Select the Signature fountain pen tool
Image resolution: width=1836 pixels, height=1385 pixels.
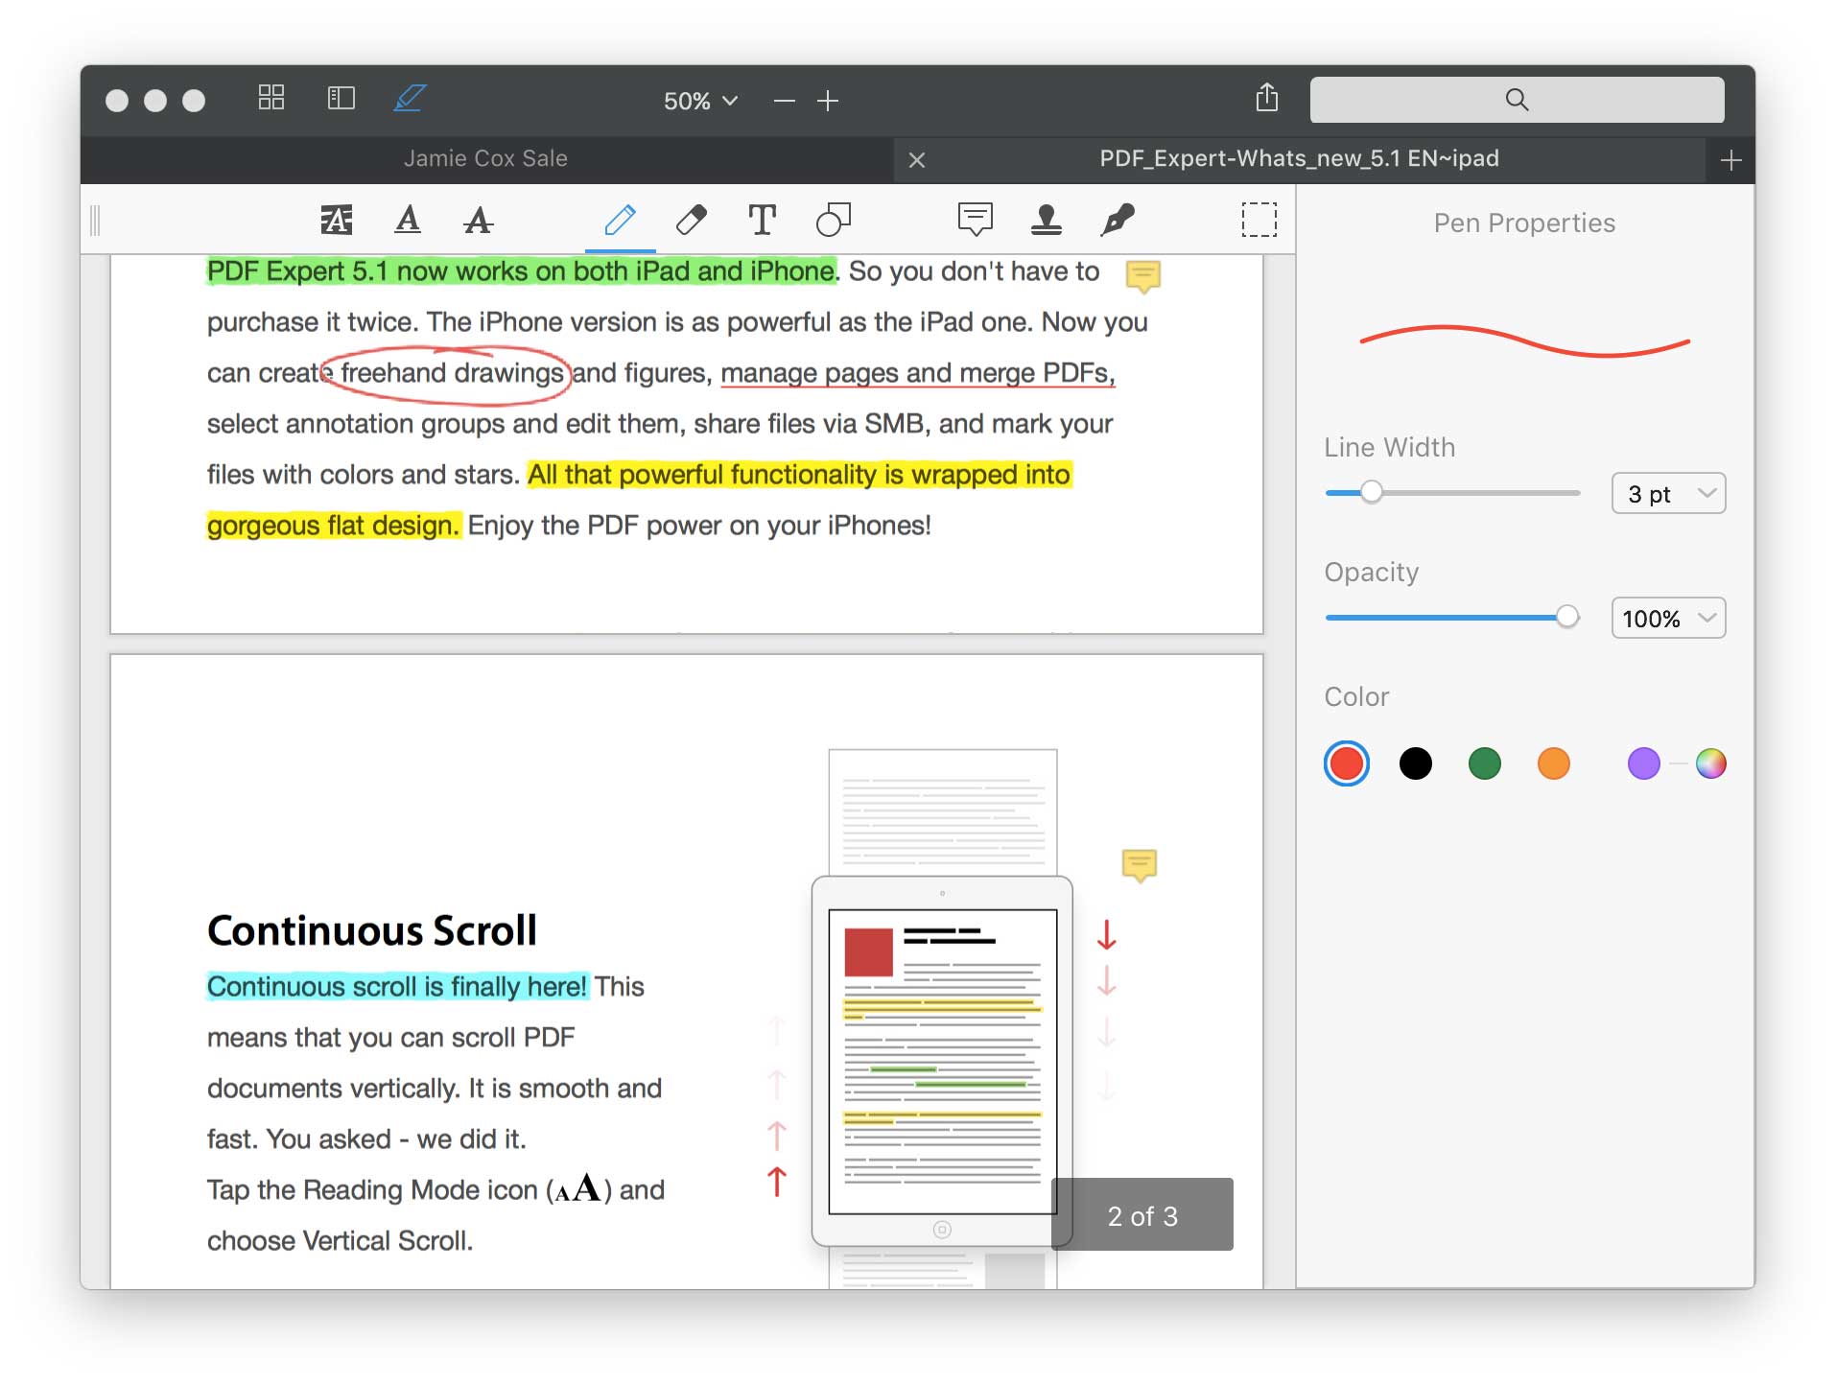[x=1118, y=220]
